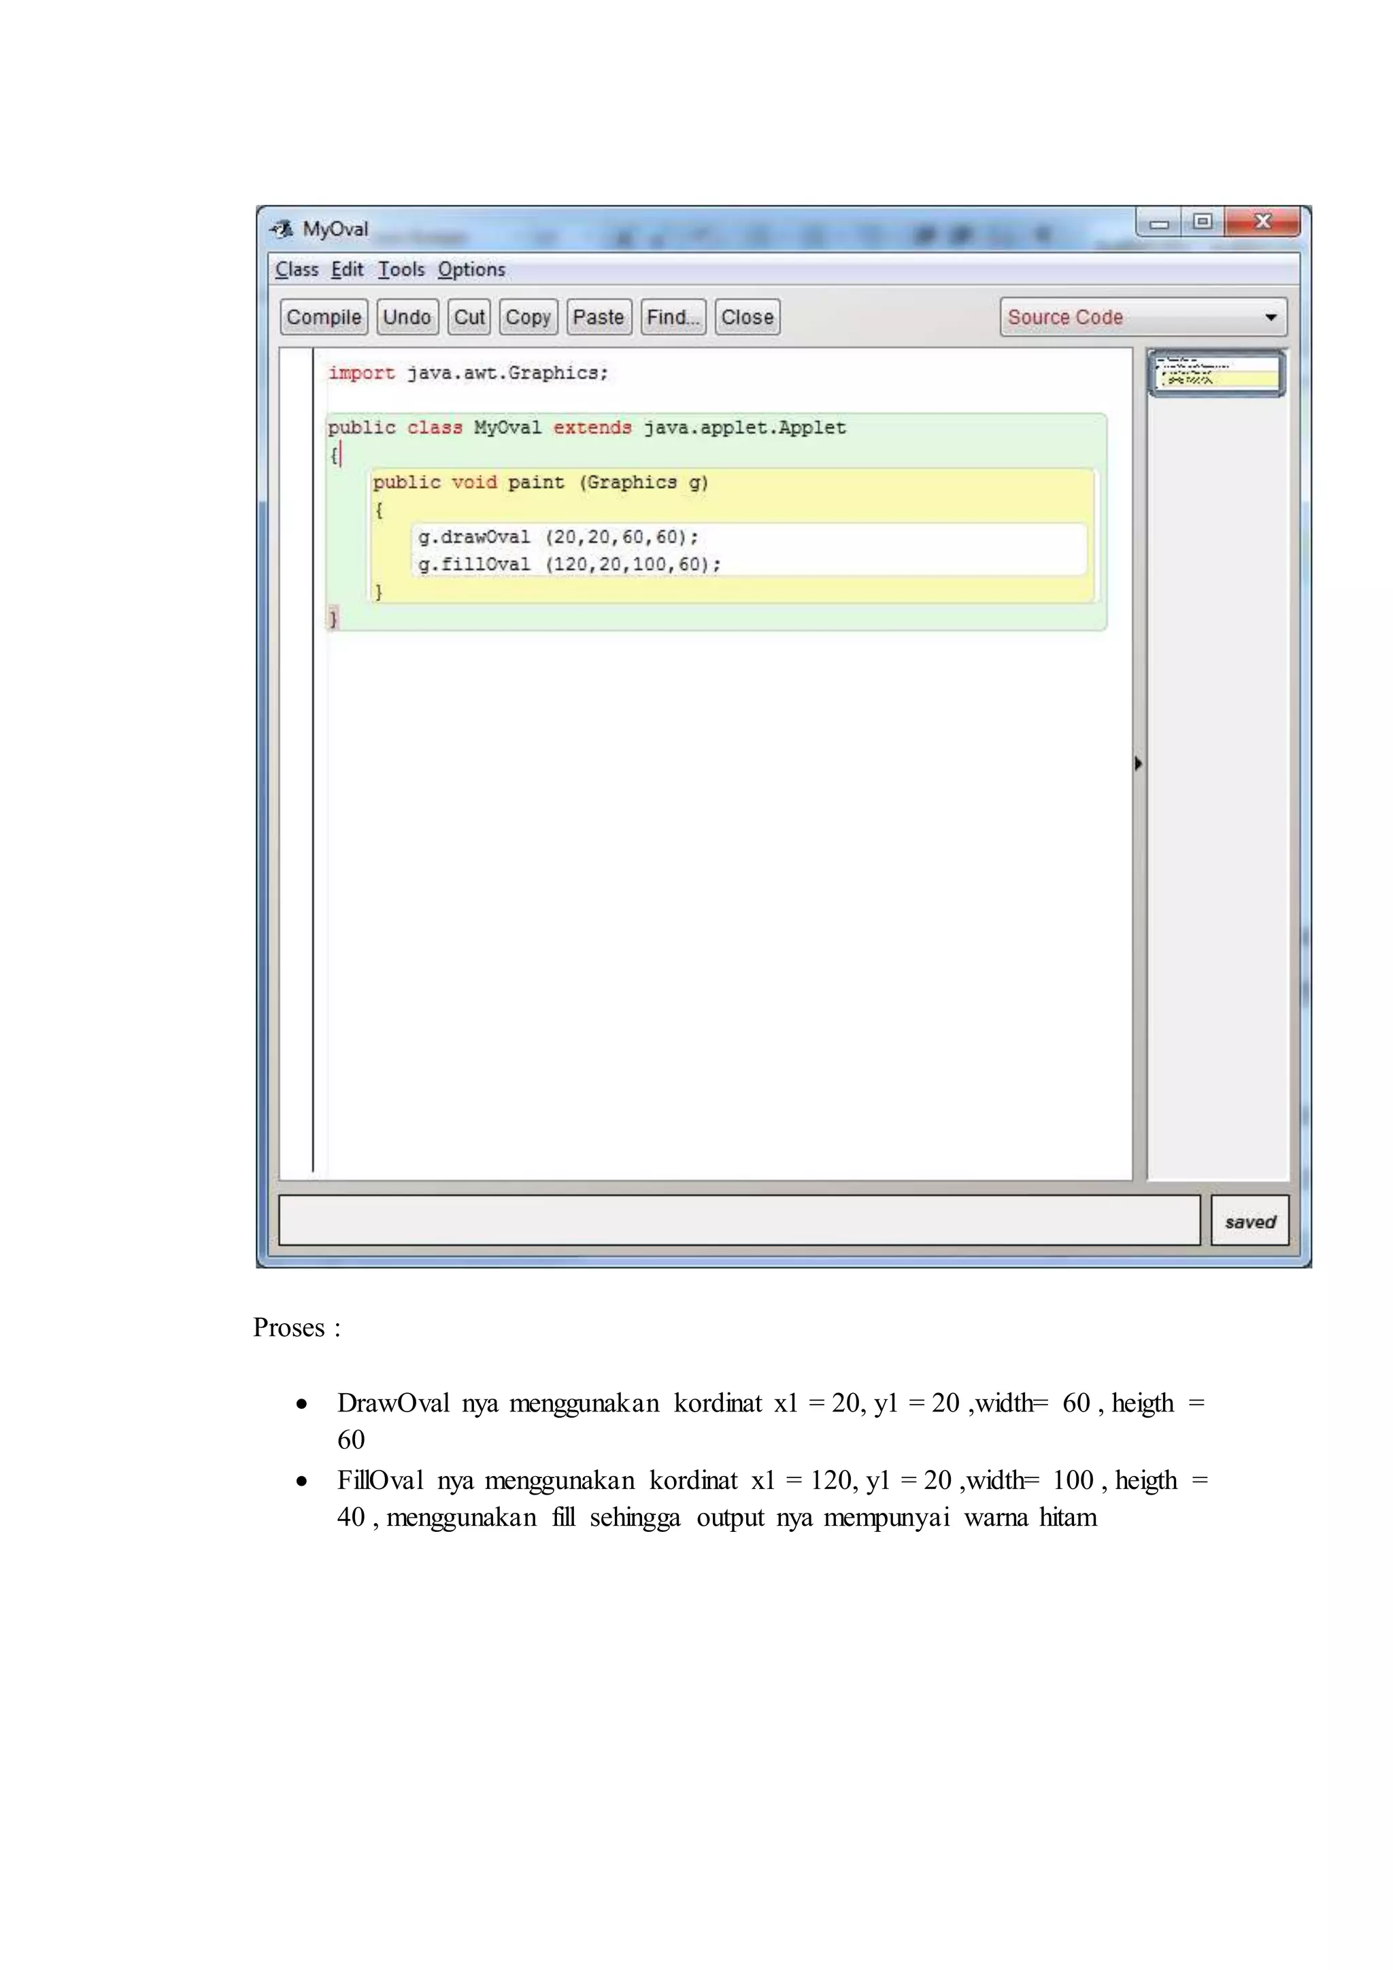Screen dimensions: 1393x1970
Task: Open the Edit menu
Action: (348, 269)
